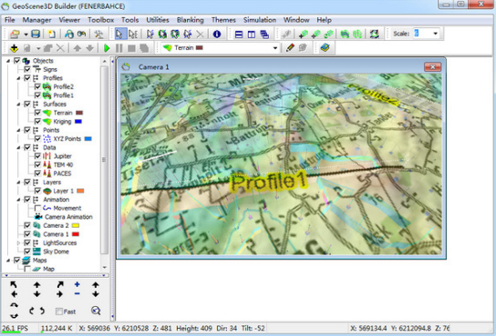
Task: Select the arrow pointer tool
Action: [119, 34]
